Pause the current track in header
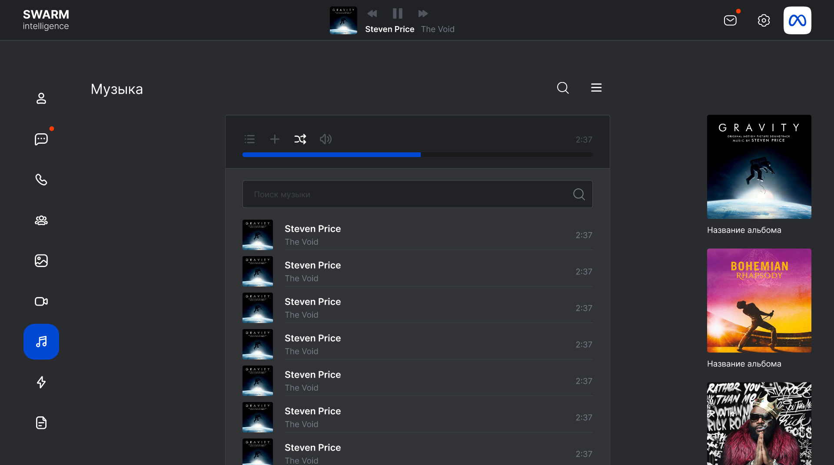The width and height of the screenshot is (834, 465). [397, 13]
